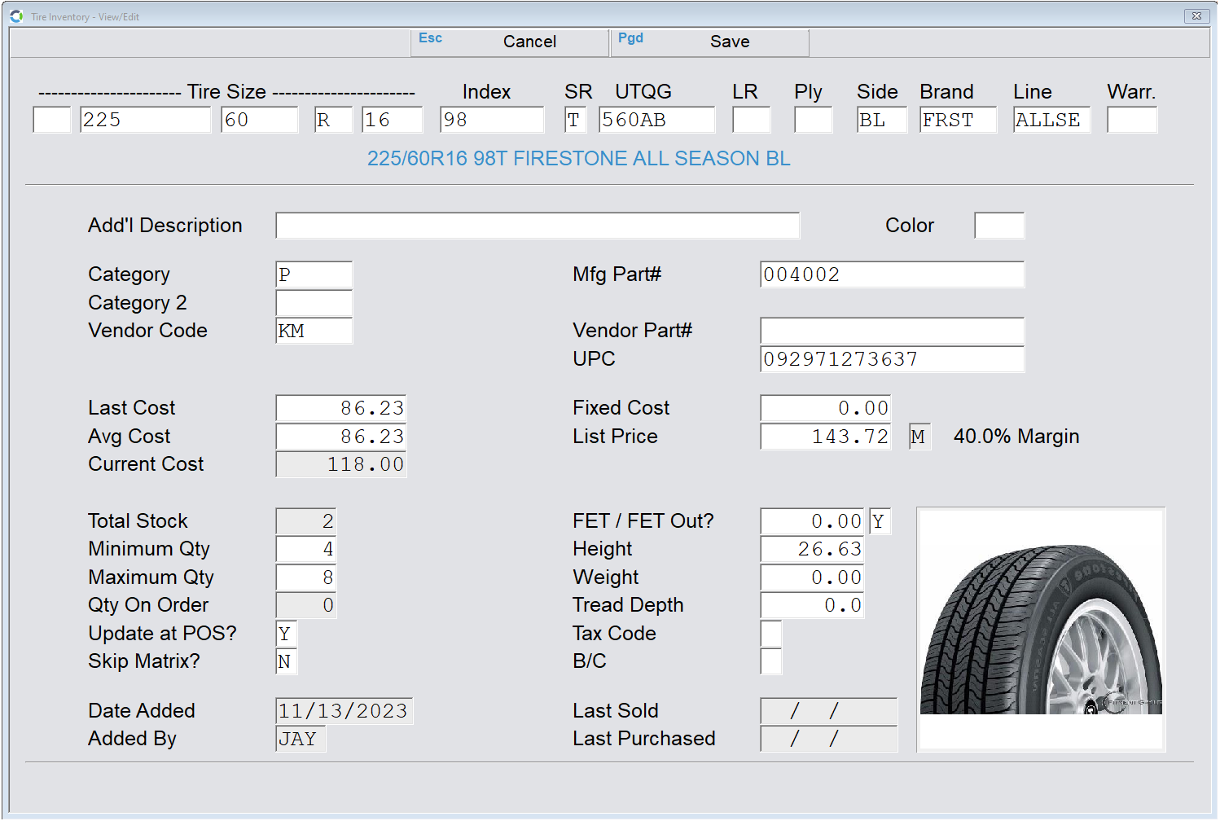Edit the FET amount field 0.00

(x=812, y=521)
